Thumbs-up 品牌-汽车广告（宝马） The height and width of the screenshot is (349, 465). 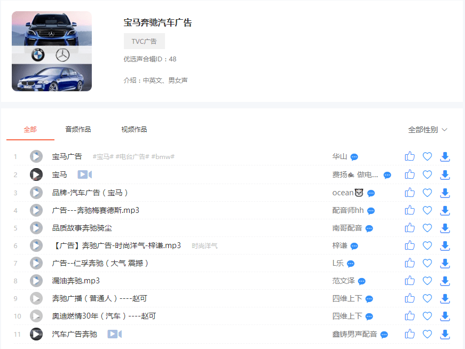409,193
